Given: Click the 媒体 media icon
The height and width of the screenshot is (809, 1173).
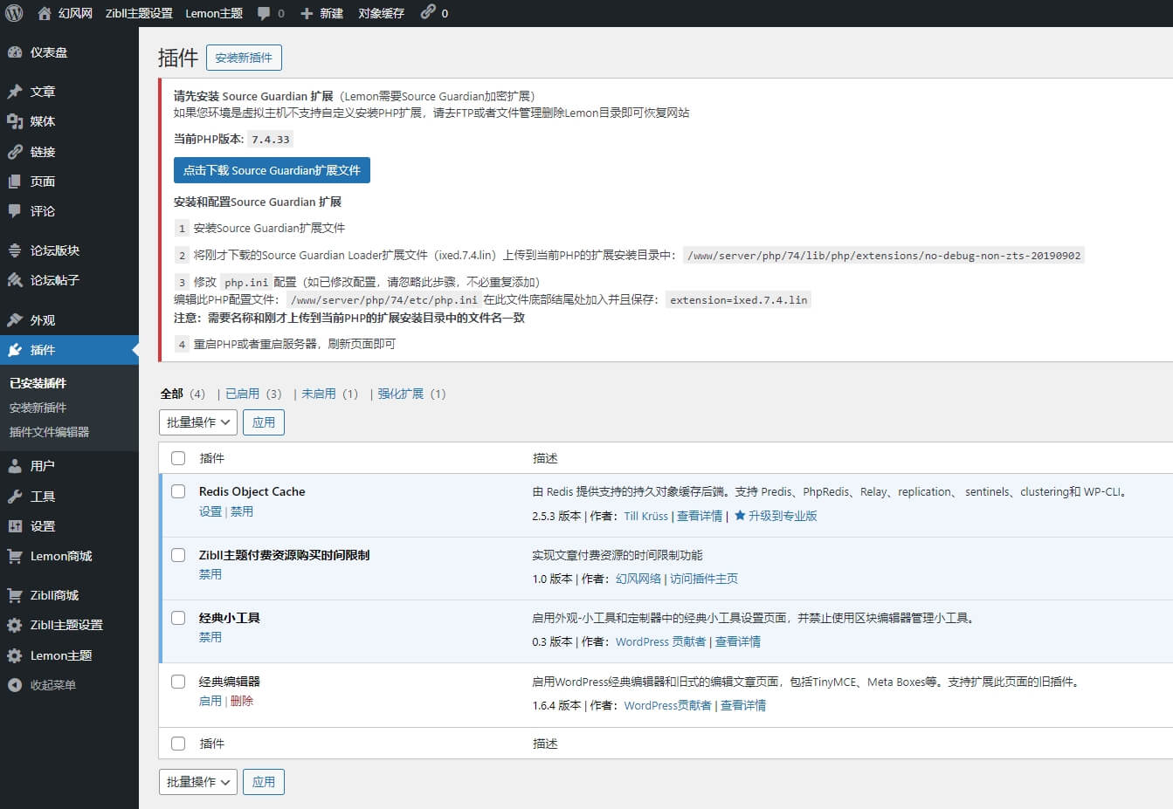Looking at the screenshot, I should 15,121.
